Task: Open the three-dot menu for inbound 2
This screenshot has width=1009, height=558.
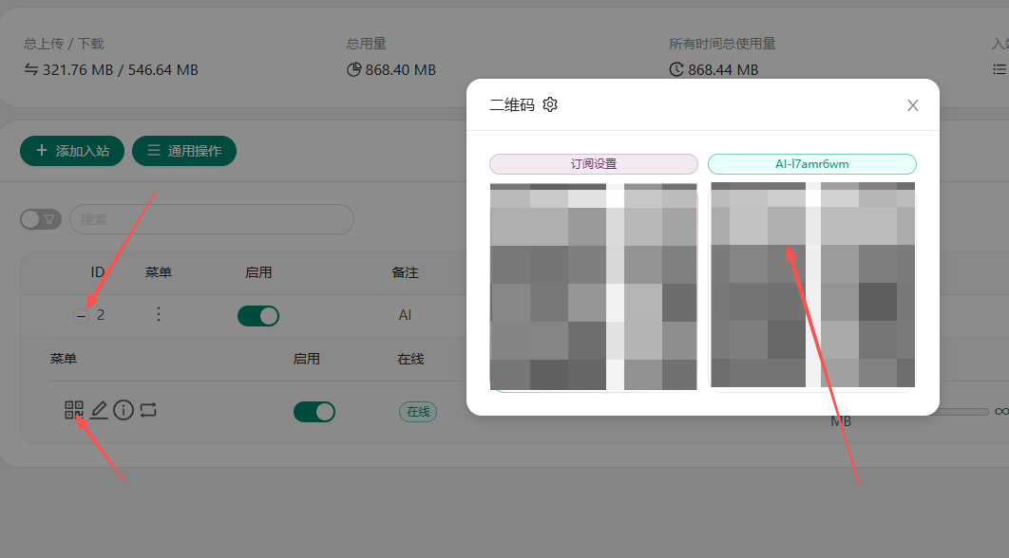Action: tap(159, 314)
